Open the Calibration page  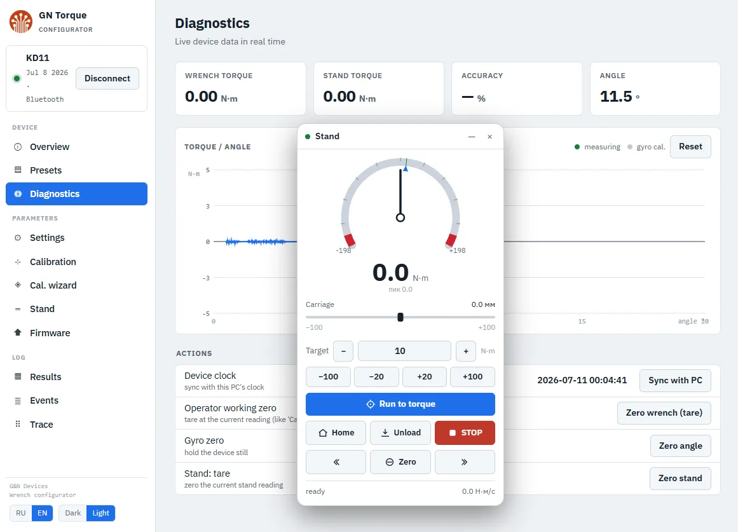click(76, 262)
